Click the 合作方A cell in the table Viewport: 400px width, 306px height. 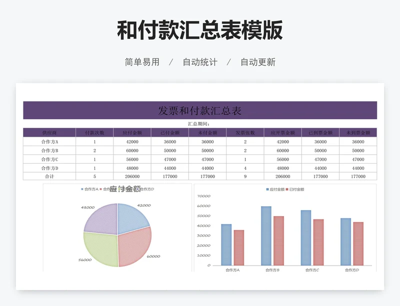tap(49, 142)
